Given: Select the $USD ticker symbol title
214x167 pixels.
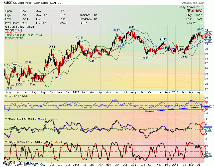Looking at the screenshot, I should (x=8, y=2).
